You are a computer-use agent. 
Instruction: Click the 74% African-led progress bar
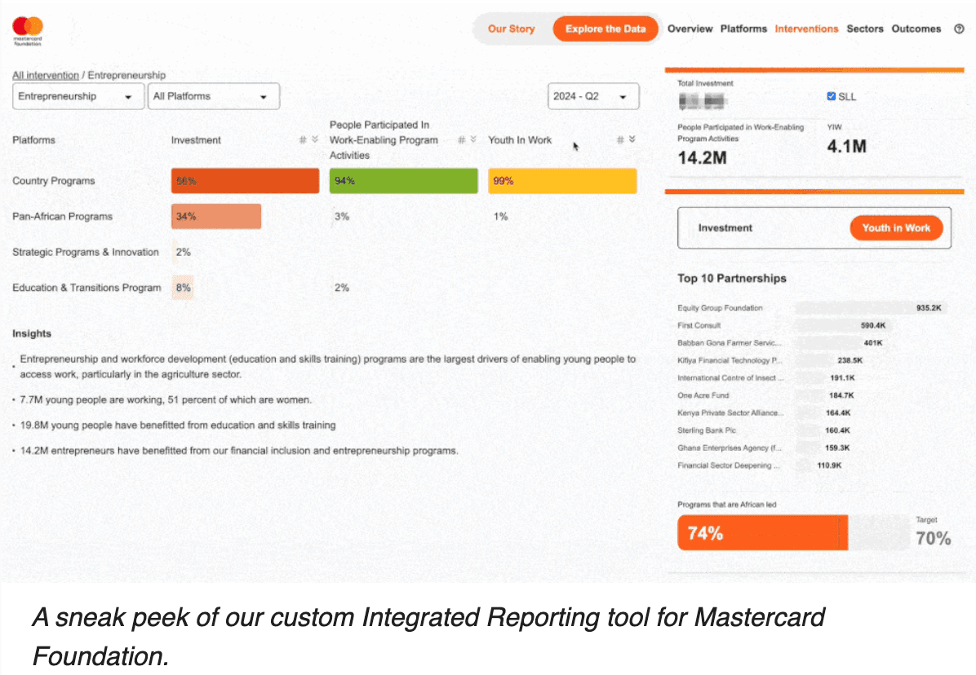click(762, 533)
